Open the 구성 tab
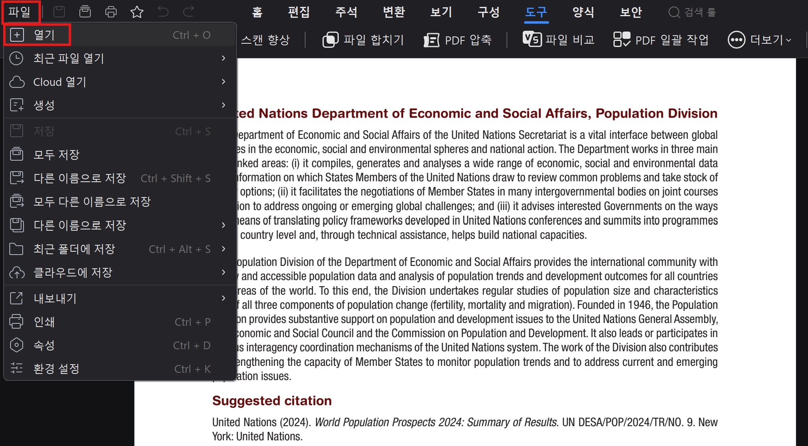 pyautogui.click(x=489, y=12)
